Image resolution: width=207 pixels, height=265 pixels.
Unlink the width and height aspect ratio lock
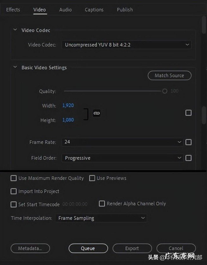[x=96, y=113]
